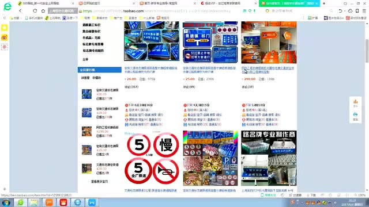This screenshot has height=207, width=369.
Task: Switch ranking to 收藏数 tab
Action: point(96,78)
